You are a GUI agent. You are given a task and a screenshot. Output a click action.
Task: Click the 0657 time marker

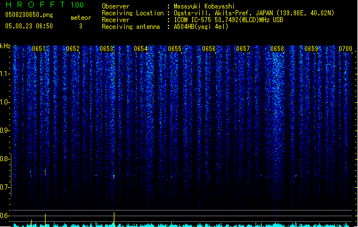click(x=243, y=49)
